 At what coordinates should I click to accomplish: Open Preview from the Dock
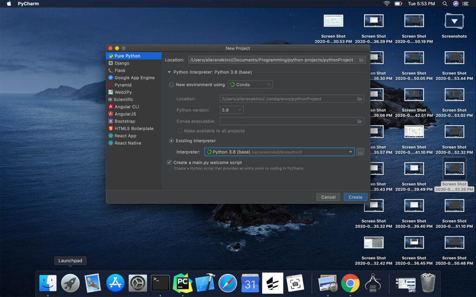pyautogui.click(x=328, y=284)
